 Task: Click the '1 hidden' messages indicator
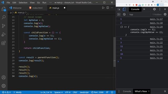tap(157, 15)
